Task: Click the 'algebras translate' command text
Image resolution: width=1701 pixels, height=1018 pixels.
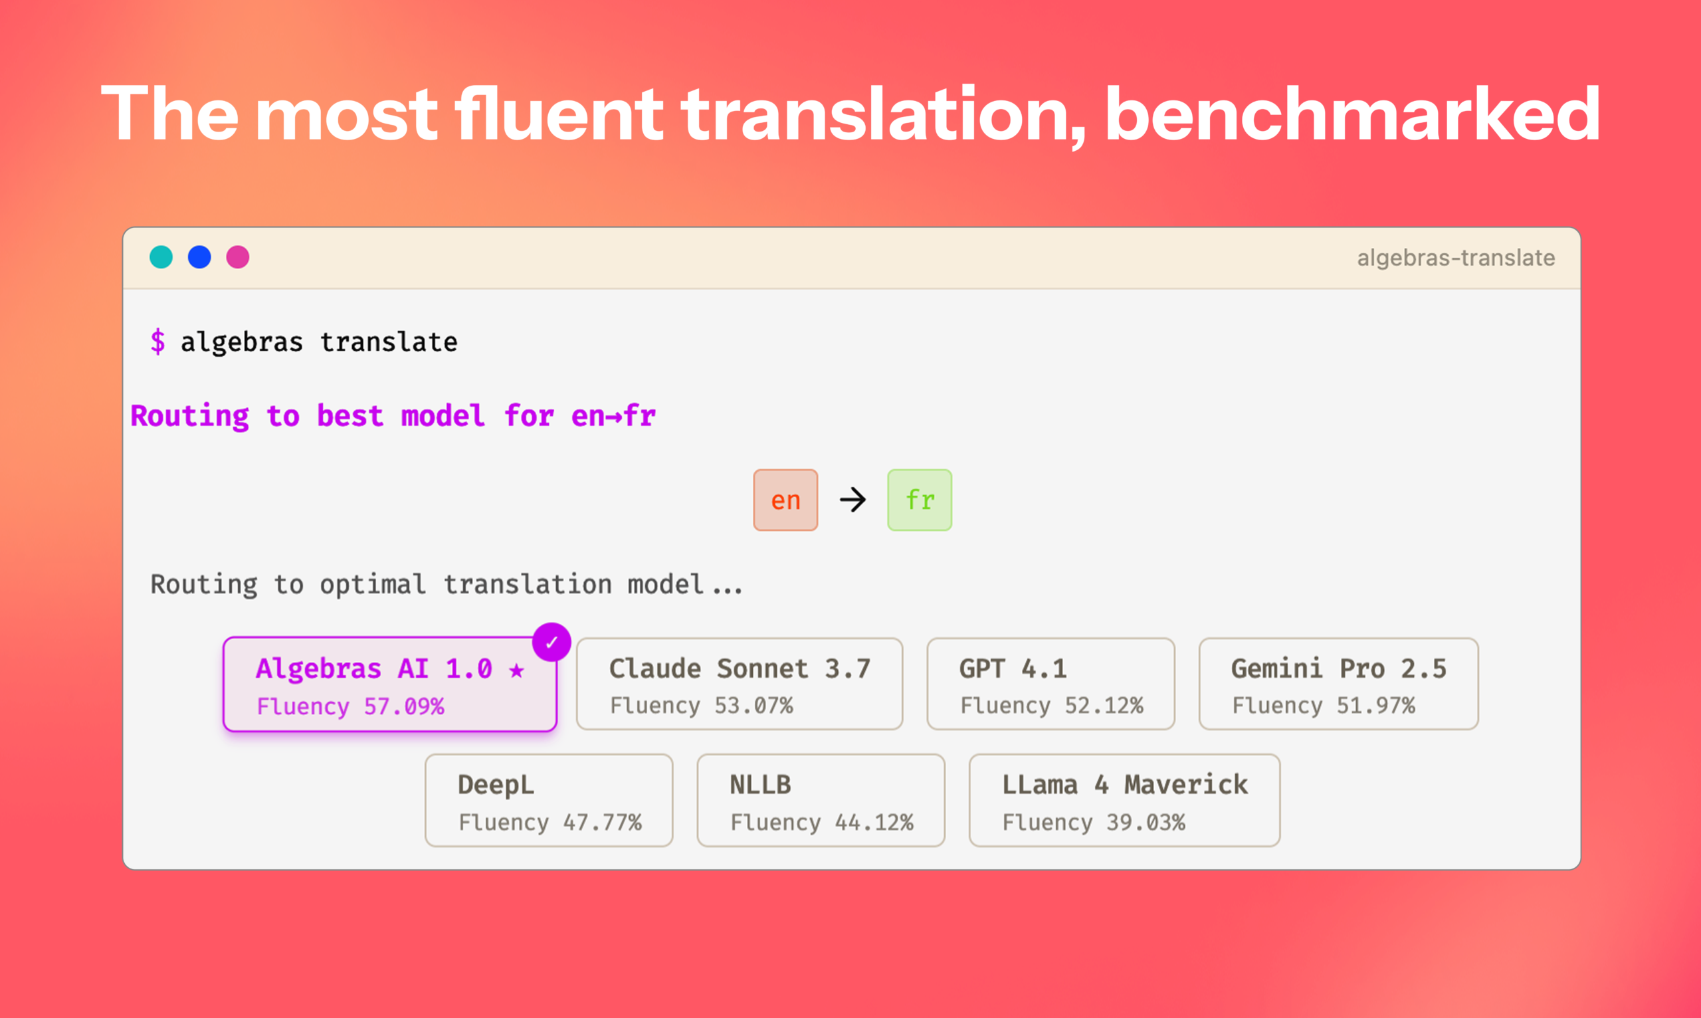Action: click(319, 342)
